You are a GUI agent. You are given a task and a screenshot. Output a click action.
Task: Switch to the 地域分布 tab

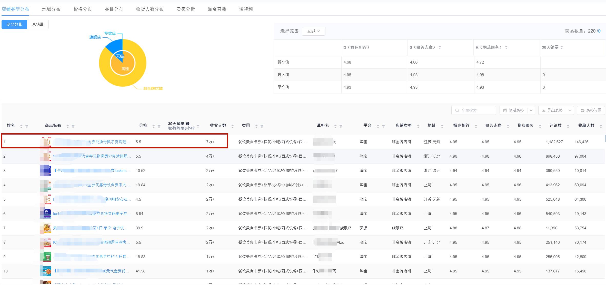[x=51, y=9]
